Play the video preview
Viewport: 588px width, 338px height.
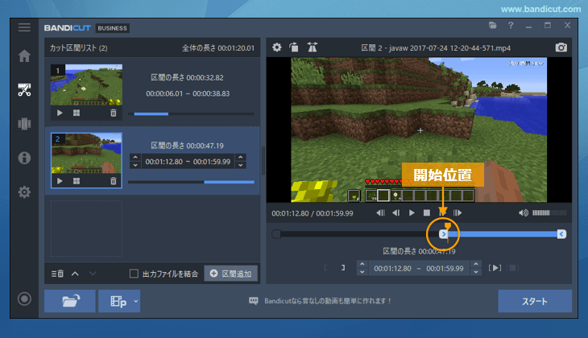pos(412,212)
